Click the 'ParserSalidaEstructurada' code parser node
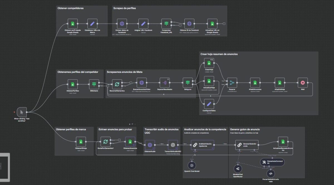This screenshot has height=185, width=334. pos(271,174)
